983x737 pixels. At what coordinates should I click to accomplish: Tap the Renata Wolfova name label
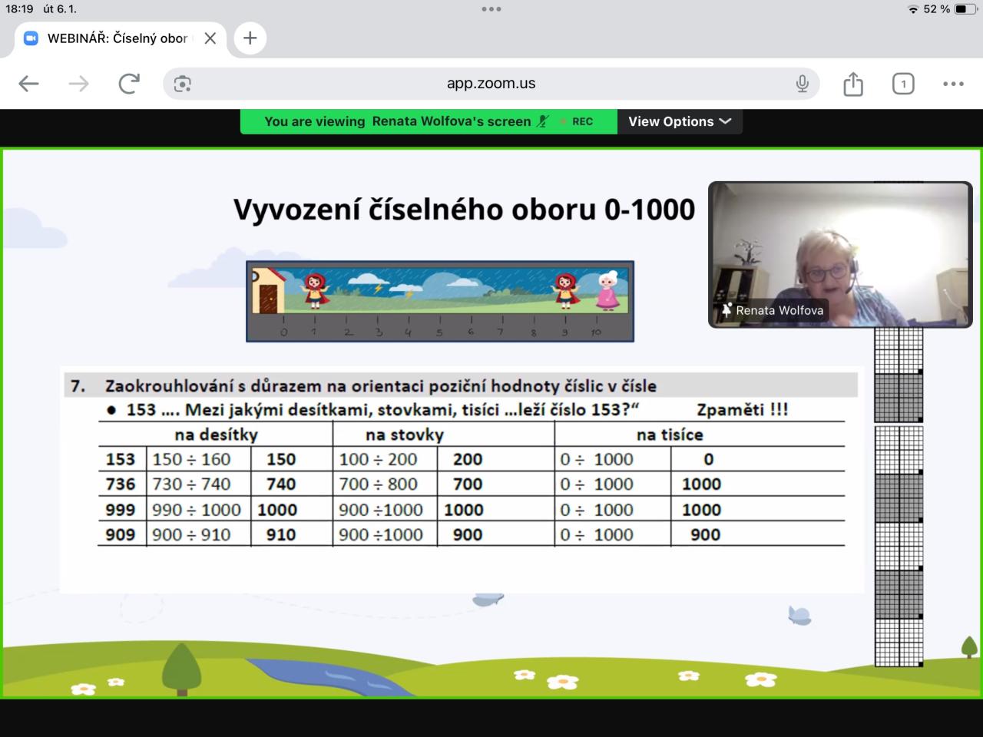[779, 310]
